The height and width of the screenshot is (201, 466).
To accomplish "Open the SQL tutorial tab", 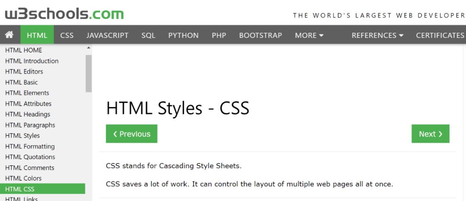I will (x=148, y=35).
